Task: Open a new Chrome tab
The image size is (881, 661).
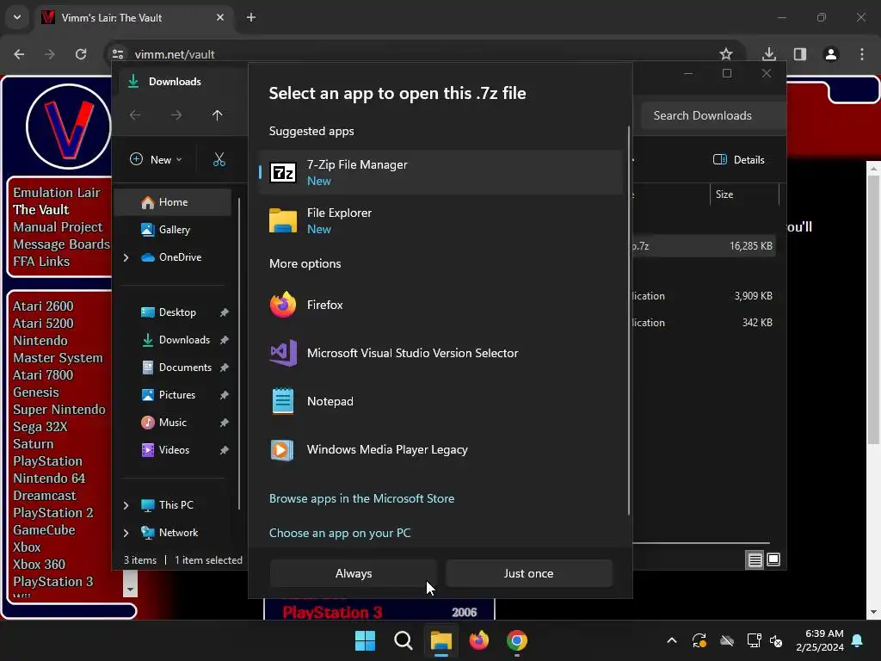Action: pyautogui.click(x=251, y=18)
